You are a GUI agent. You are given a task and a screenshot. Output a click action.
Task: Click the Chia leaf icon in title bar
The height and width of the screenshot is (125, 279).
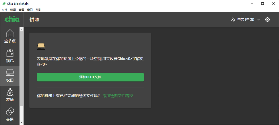(4, 4)
